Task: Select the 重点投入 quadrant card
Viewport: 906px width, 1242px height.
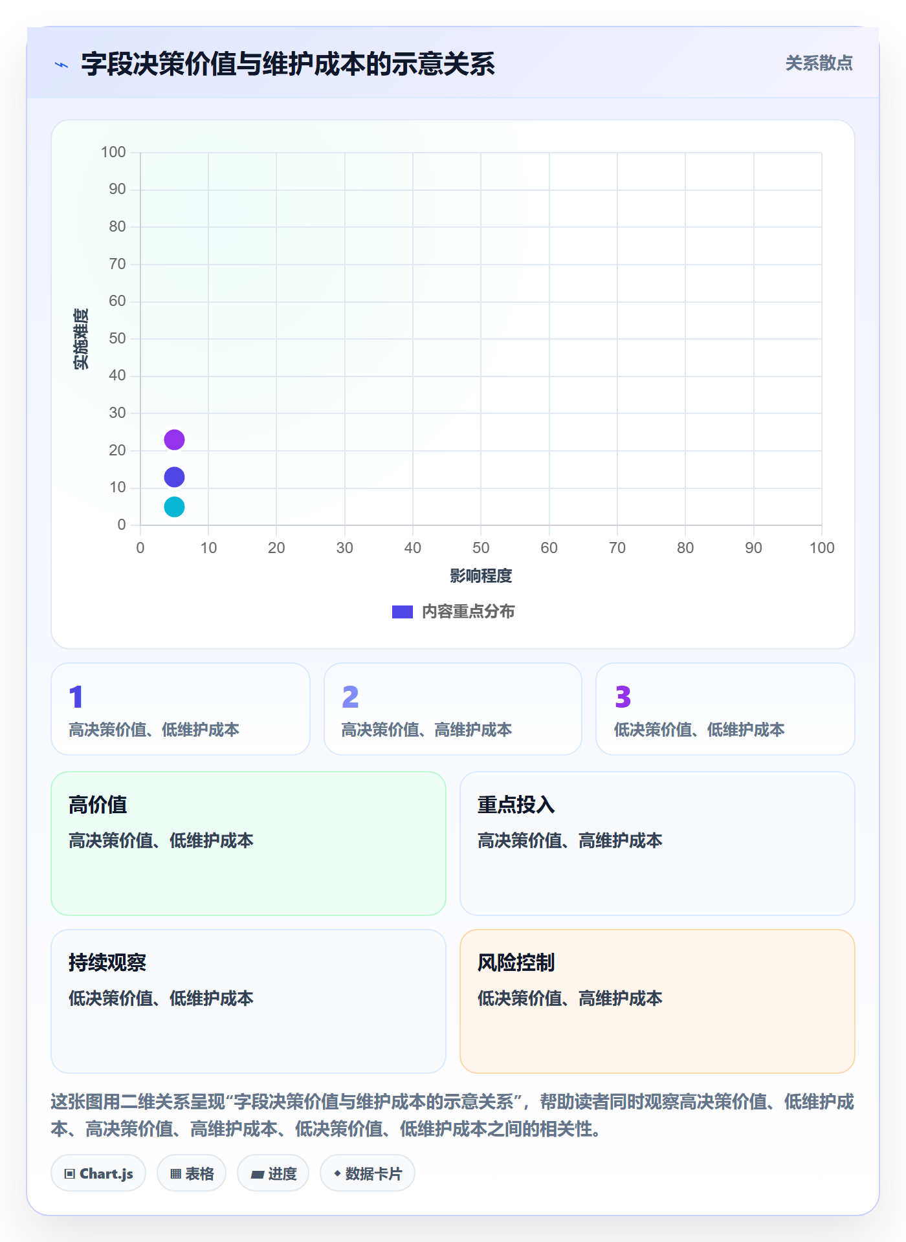Action: (x=657, y=844)
